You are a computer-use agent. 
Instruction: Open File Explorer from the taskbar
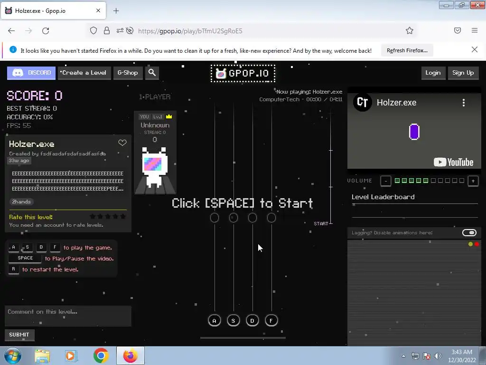pyautogui.click(x=42, y=356)
